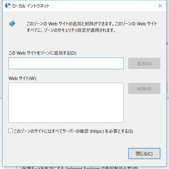The height and width of the screenshot is (169, 169).
Task: Click the ローカル イントラネット title text
Action: [x=31, y=6]
